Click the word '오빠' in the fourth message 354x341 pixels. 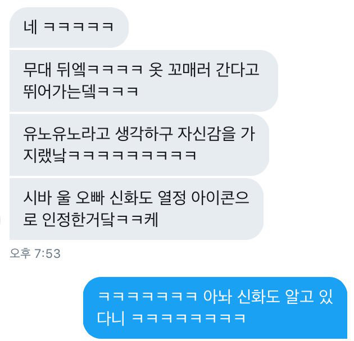click(90, 198)
